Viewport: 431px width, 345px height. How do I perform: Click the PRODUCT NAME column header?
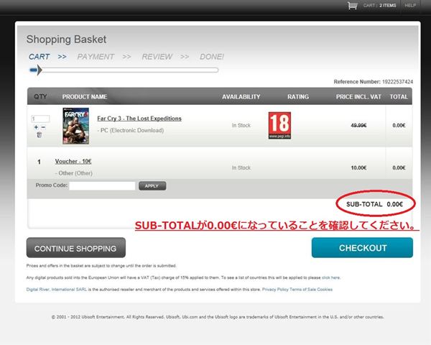click(x=85, y=97)
